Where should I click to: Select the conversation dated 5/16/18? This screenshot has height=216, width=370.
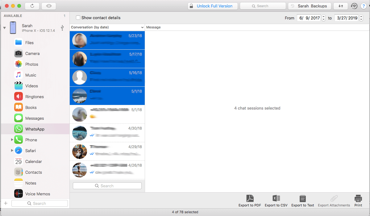click(x=107, y=77)
